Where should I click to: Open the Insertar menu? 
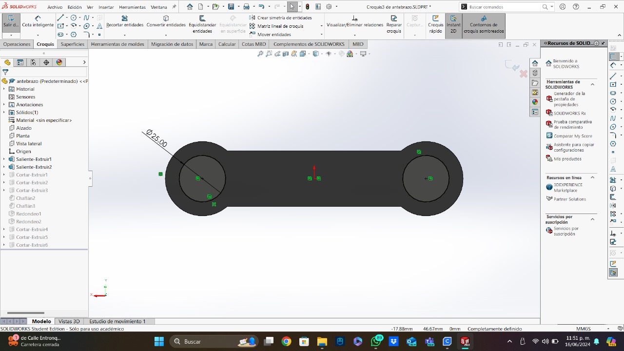pos(106,7)
